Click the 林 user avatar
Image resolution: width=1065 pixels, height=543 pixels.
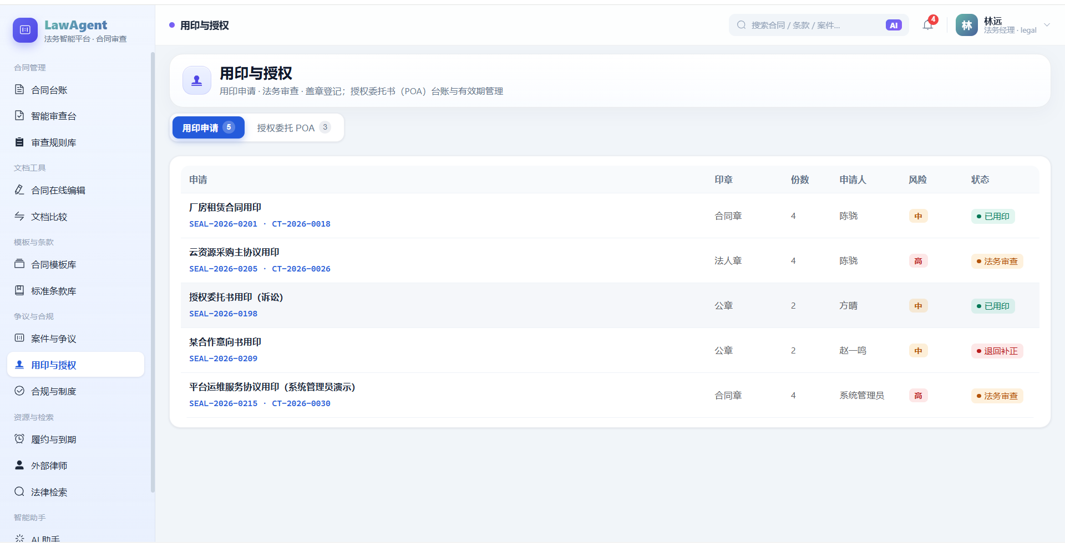(967, 25)
